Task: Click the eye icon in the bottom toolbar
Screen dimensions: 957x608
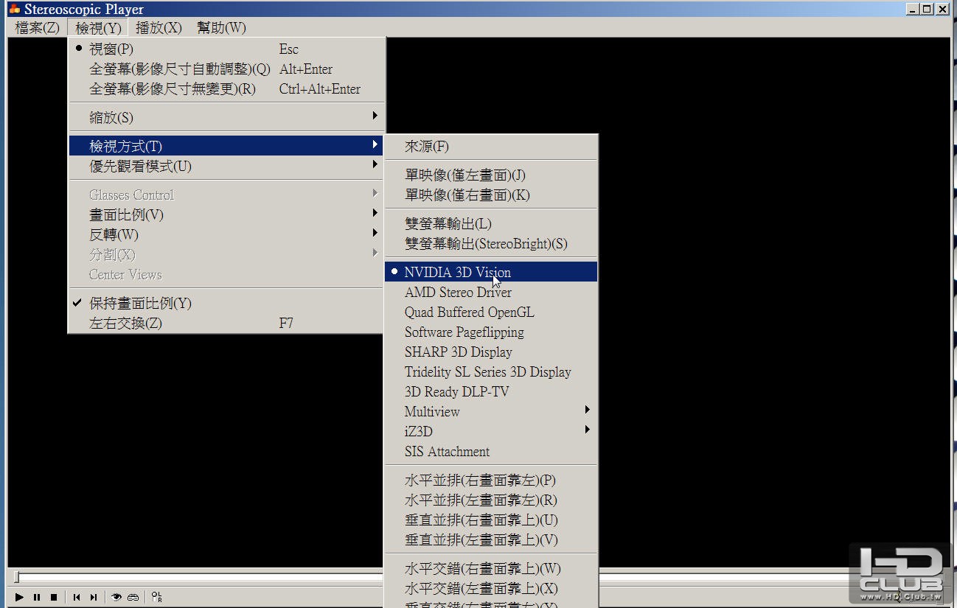Action: pos(116,597)
